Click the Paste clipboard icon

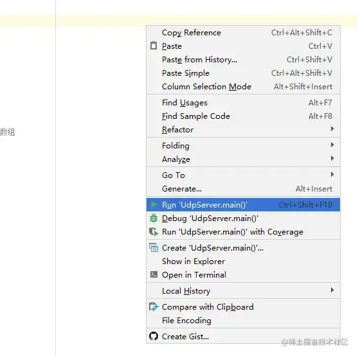tap(154, 46)
